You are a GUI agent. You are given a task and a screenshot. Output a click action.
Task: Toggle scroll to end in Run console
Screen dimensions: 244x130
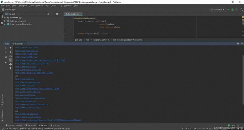click(10, 60)
